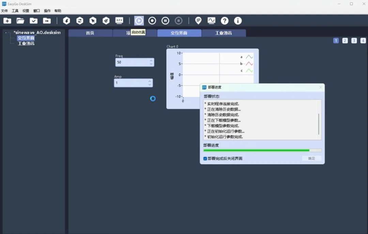Open project with the folder icon
Screen dimensions: 368x234
click(x=20, y=21)
